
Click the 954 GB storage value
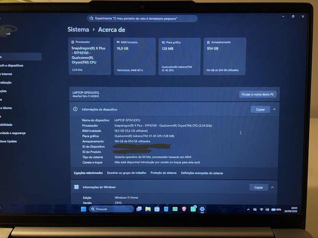tap(213, 49)
